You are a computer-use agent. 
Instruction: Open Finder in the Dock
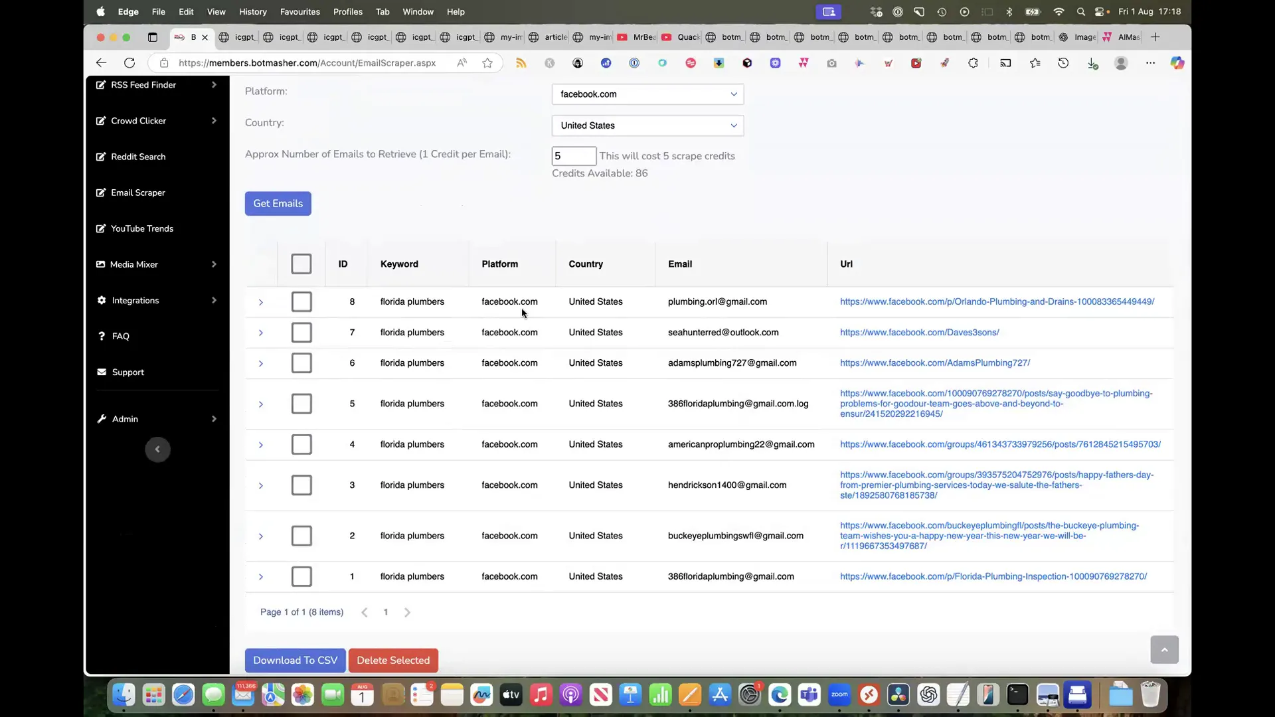tap(124, 695)
